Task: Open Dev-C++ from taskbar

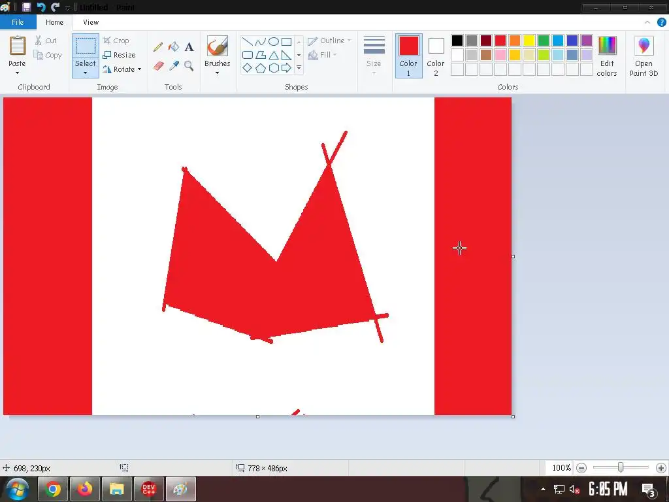Action: point(148,489)
